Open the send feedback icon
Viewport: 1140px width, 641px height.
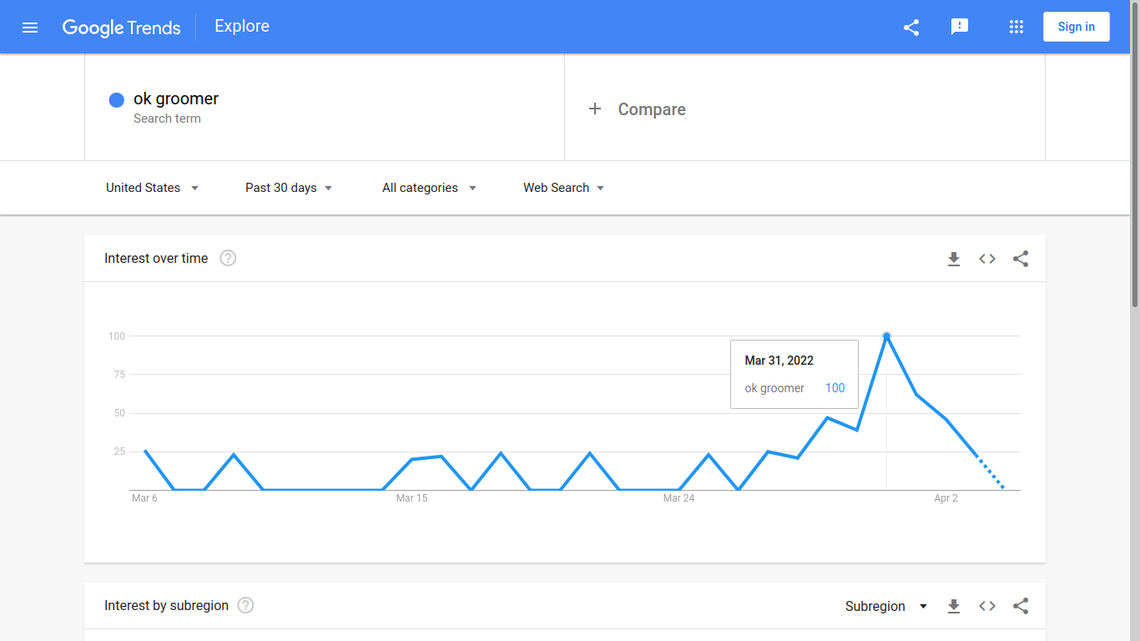(960, 27)
